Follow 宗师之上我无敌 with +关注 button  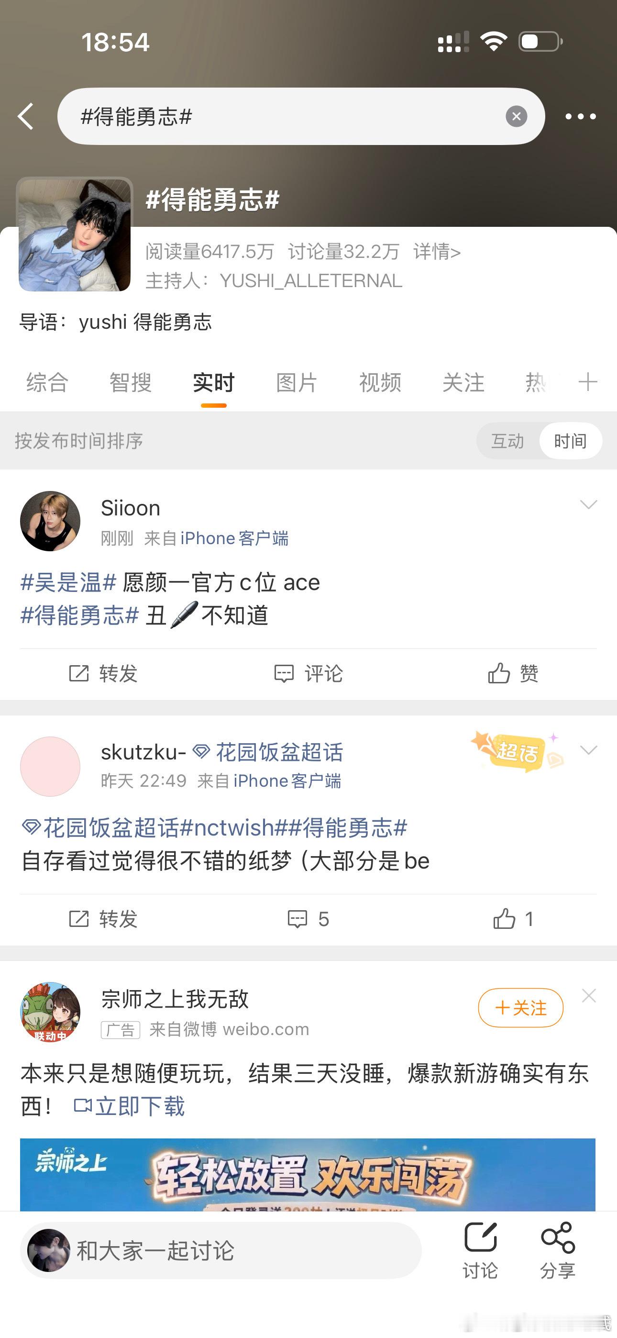pyautogui.click(x=520, y=1008)
